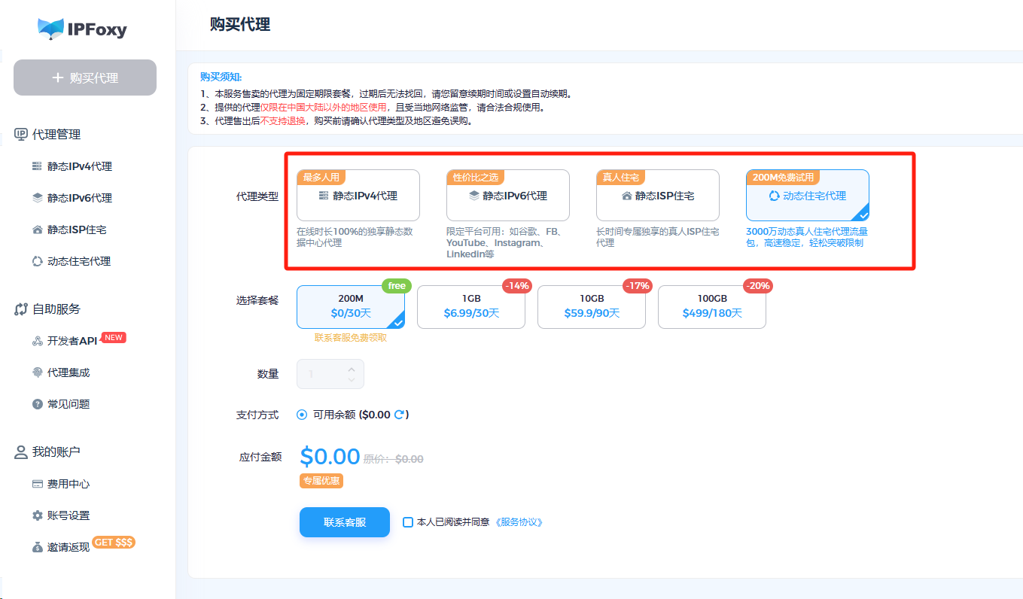This screenshot has width=1023, height=599.
Task: Increase quantity with the up arrow
Action: pyautogui.click(x=352, y=369)
